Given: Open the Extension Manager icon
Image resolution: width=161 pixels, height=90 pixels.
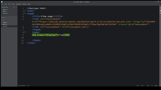Looking at the screenshot, I should (x=160, y=10).
